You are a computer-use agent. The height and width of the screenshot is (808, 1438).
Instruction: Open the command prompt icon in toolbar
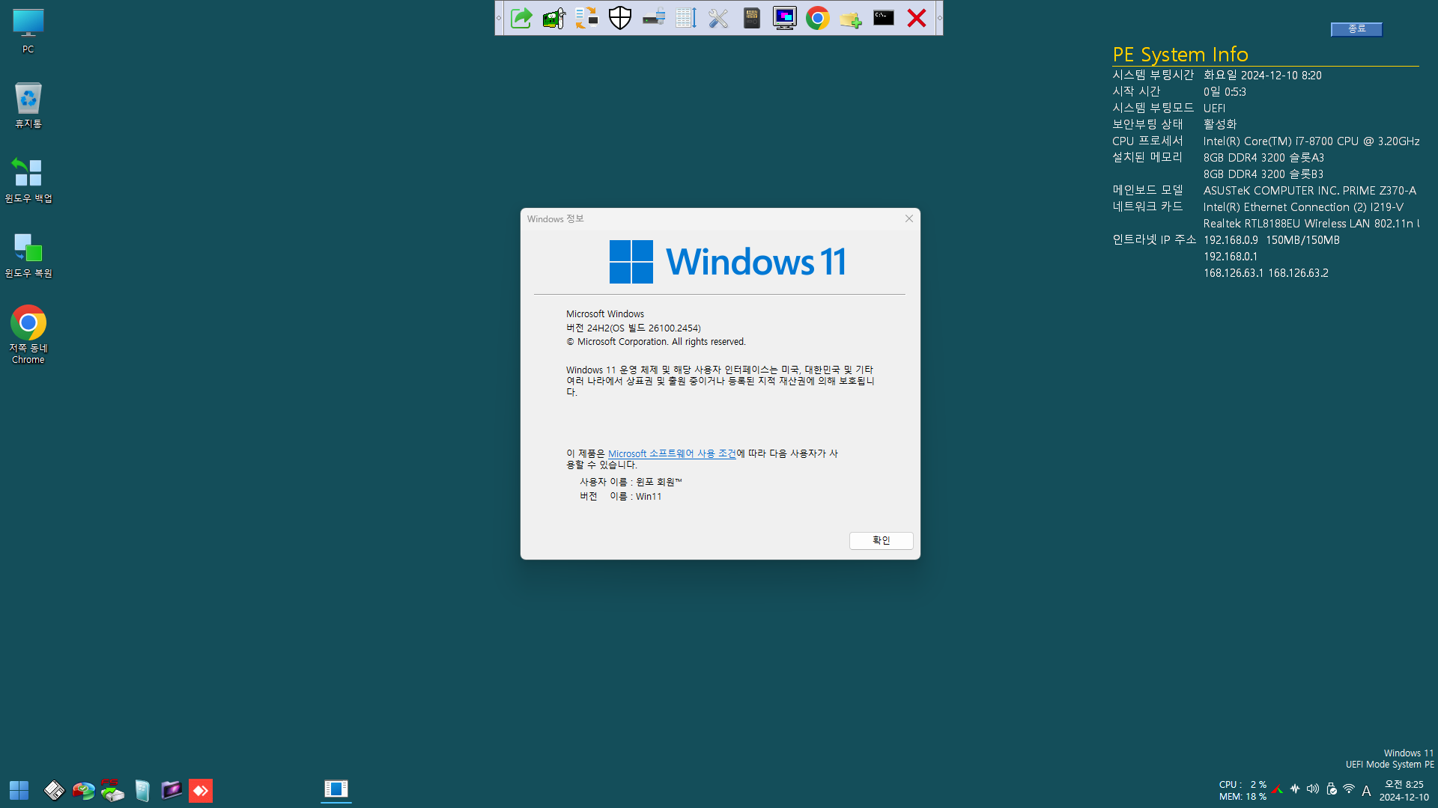(x=884, y=18)
